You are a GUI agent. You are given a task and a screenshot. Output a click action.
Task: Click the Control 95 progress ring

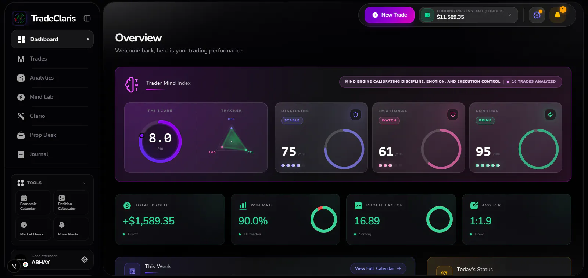click(x=538, y=149)
